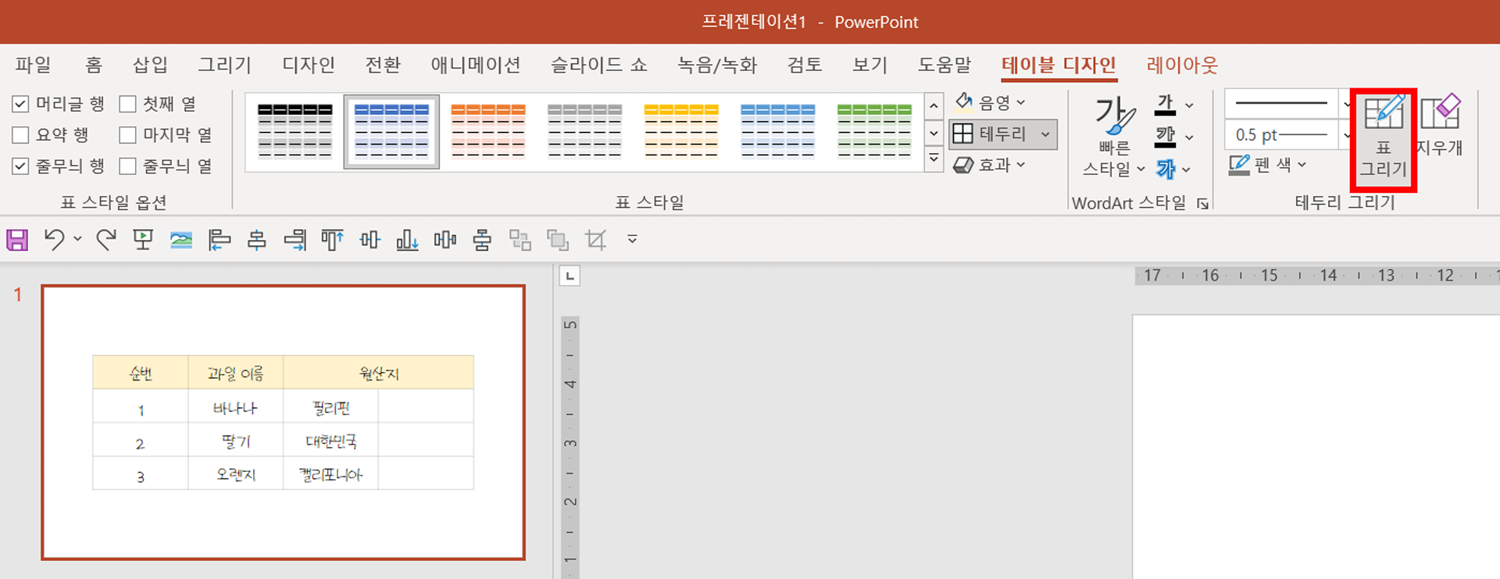Click the blue WordArt text effects icon
Screen dimensions: 1500x579
[1165, 169]
